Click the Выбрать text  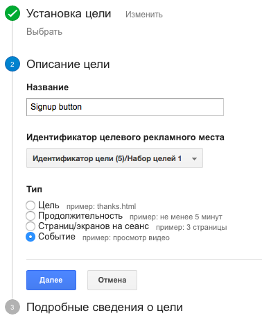pyautogui.click(x=44, y=32)
